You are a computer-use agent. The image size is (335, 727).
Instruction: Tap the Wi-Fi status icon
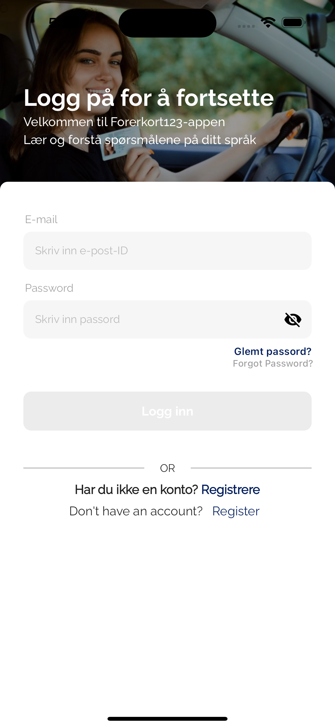point(268,22)
